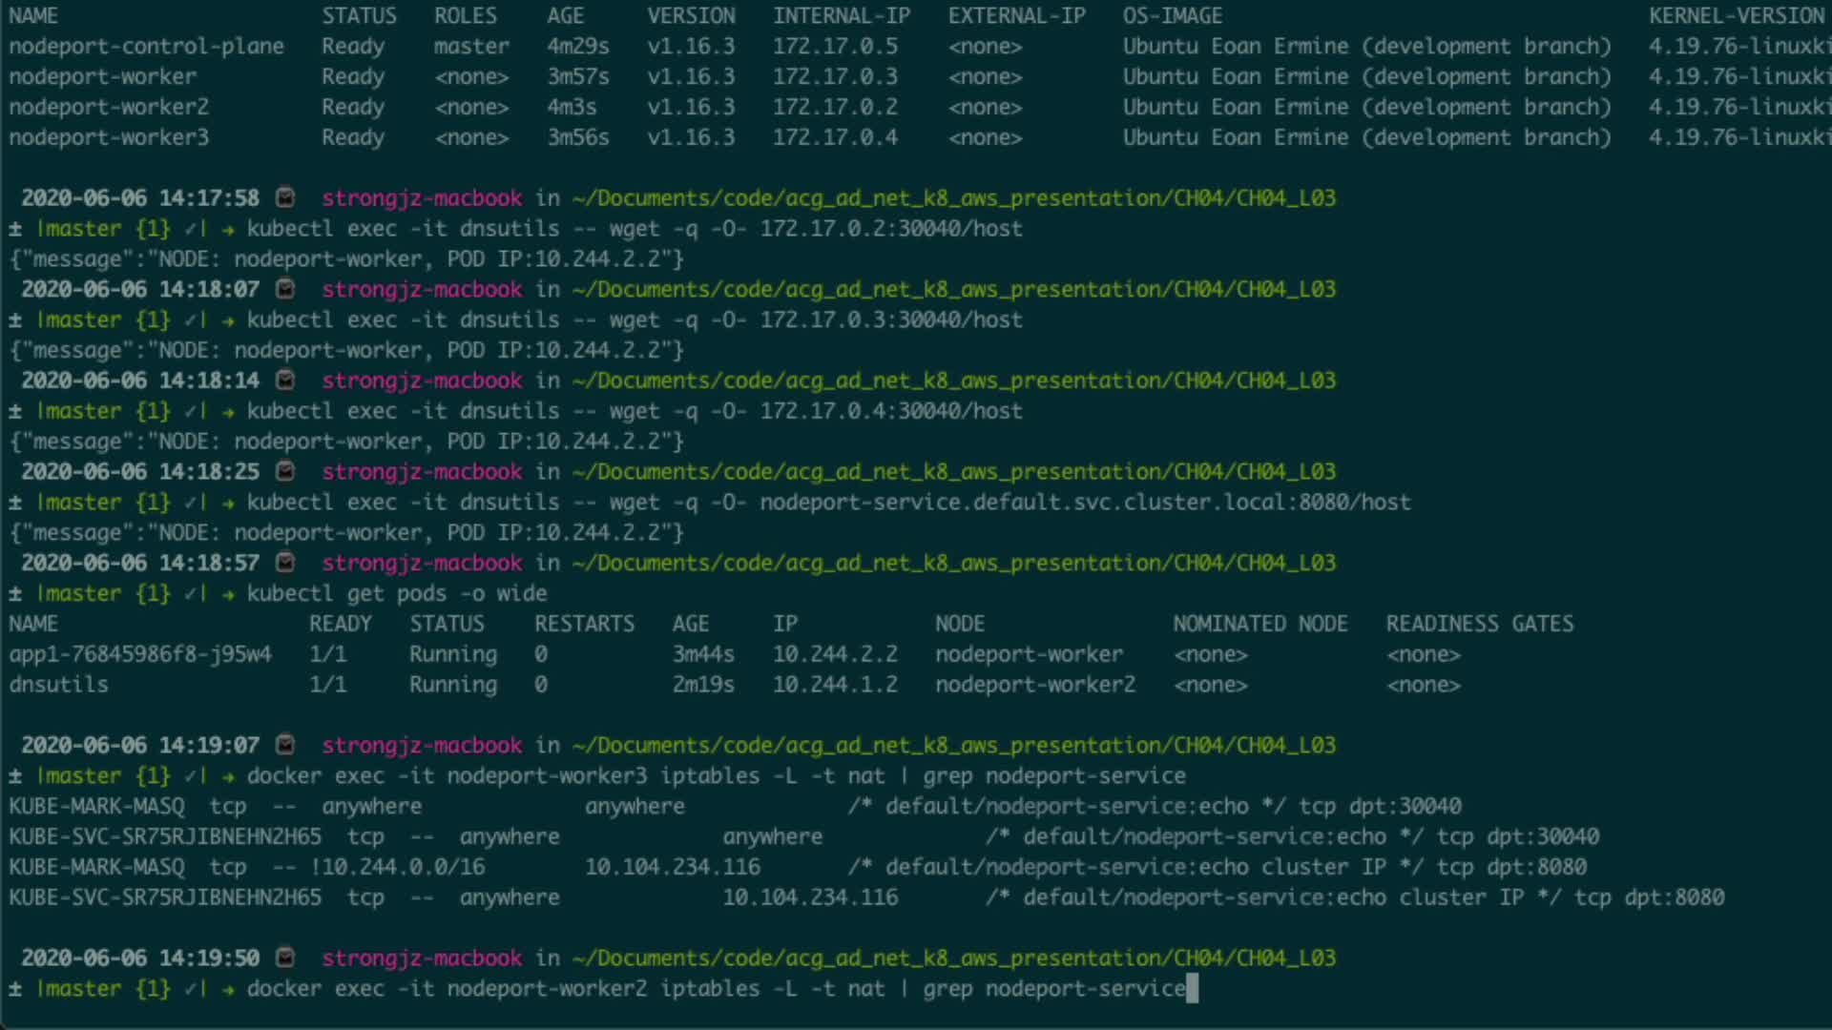Click the clock icon beside timestamp 14:18:07
Screen dimensions: 1832x1030
(284, 289)
